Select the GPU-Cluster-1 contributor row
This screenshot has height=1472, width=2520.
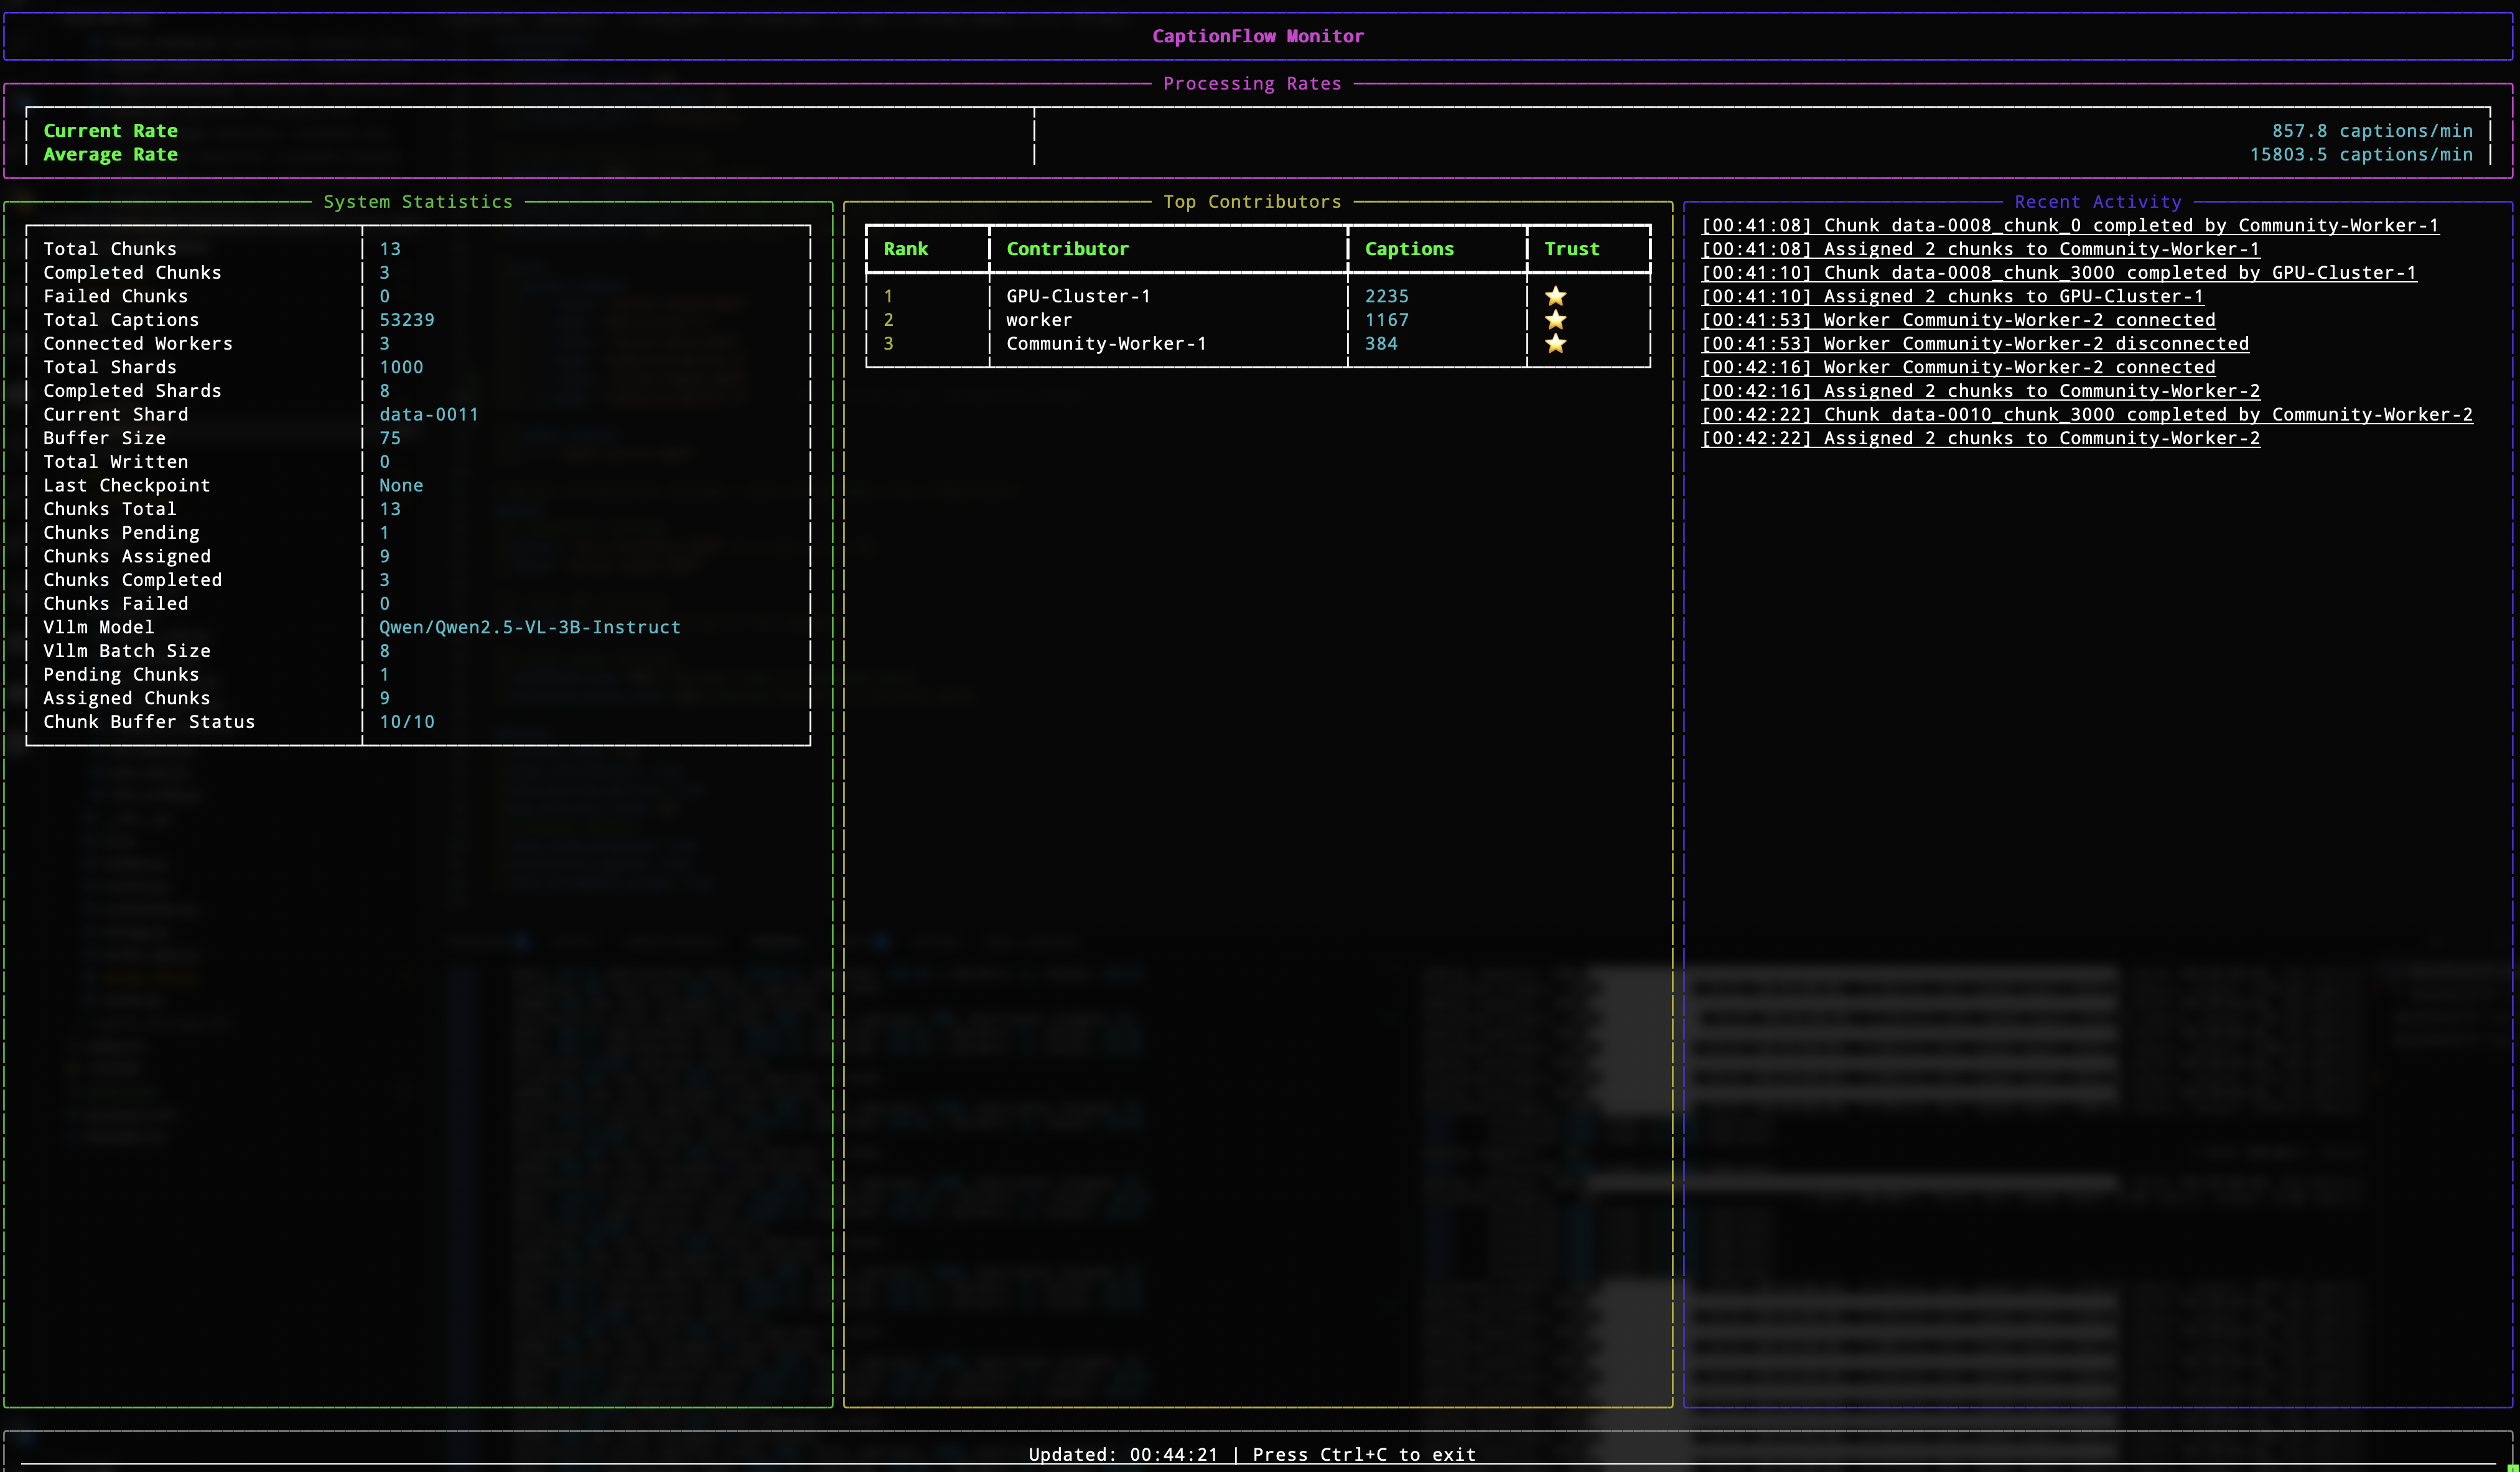1078,296
